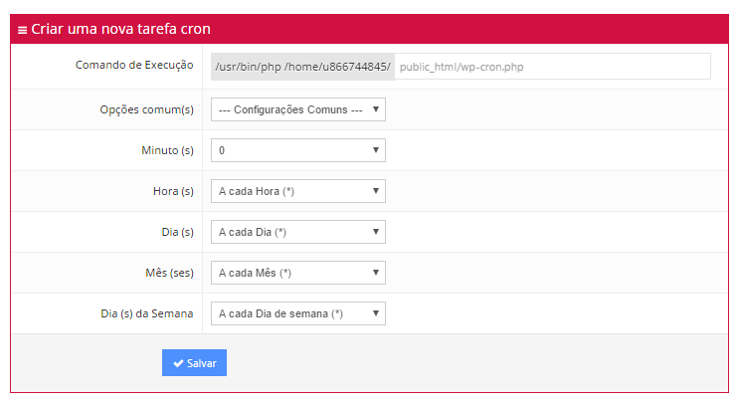
Task: Click the Dia (s) label text
Action: 177,232
